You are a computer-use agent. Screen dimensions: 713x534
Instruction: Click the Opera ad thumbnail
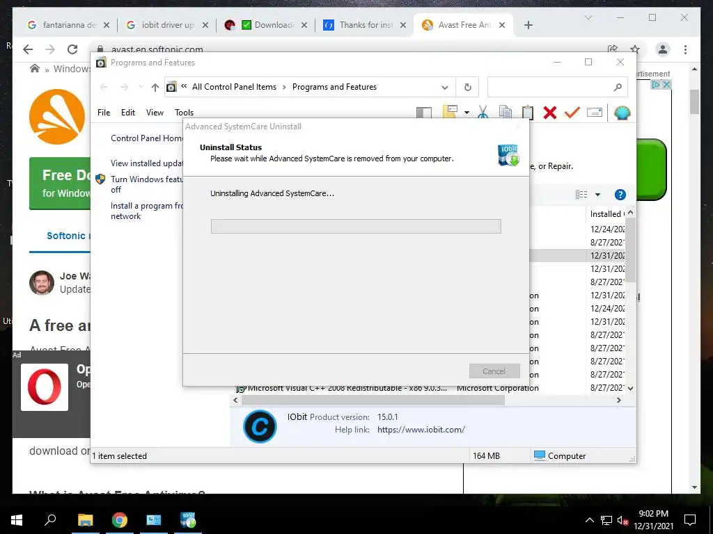(45, 387)
